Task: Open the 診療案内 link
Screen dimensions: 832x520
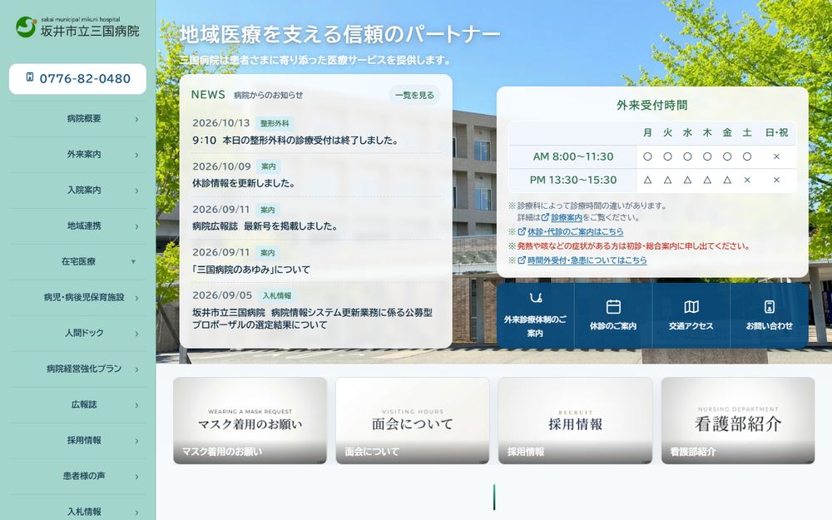Action: [x=566, y=217]
